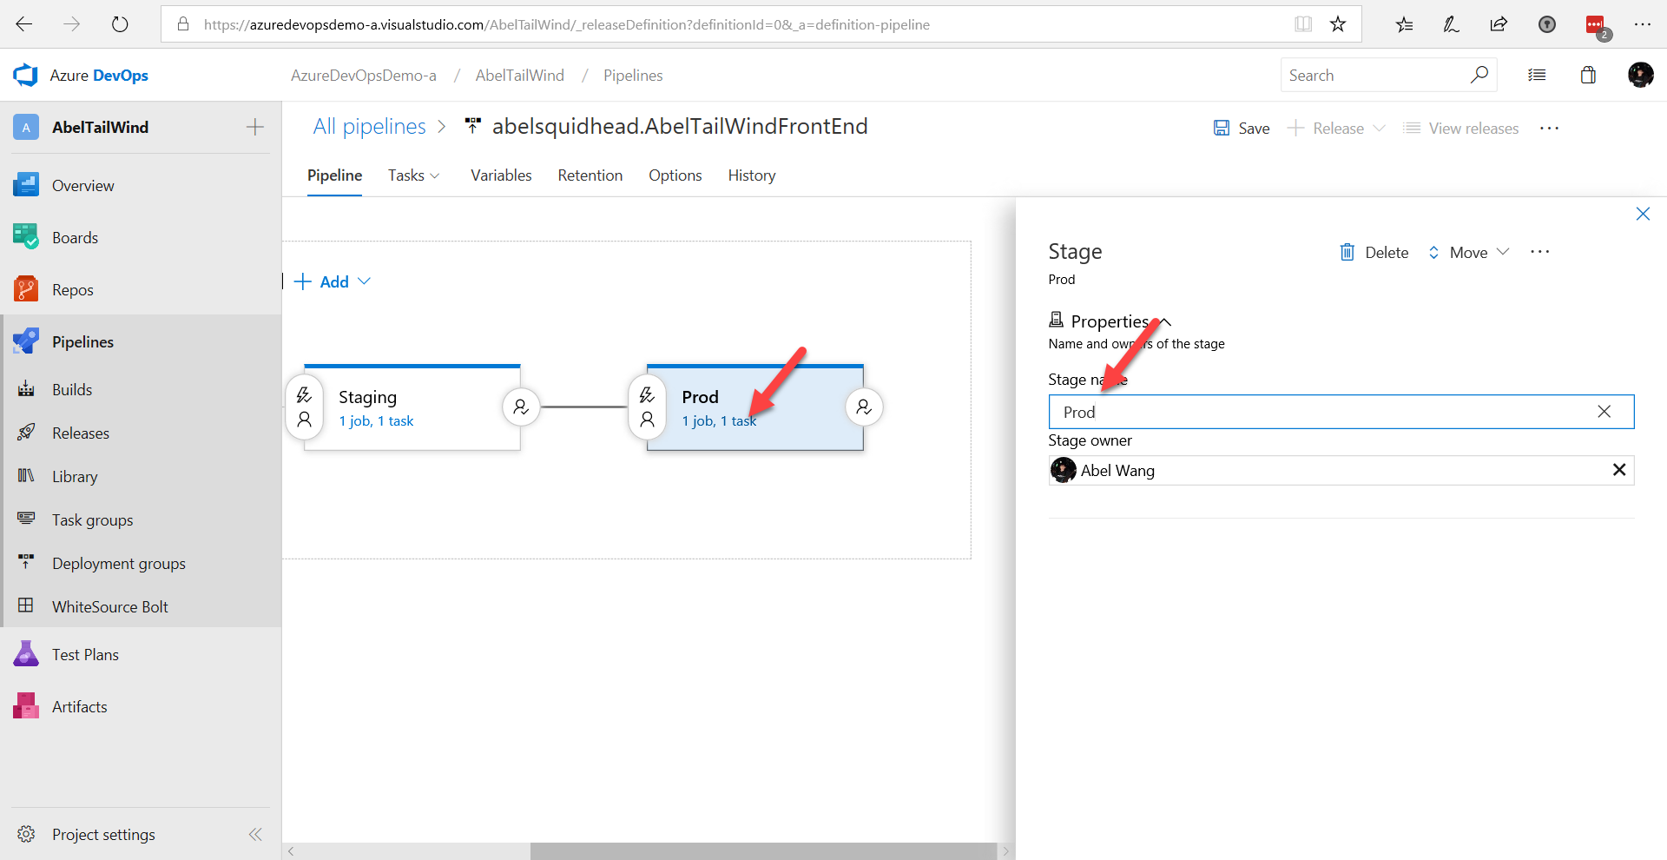Switch to the Variables tab
Screen dimensions: 1667x860
pyautogui.click(x=501, y=175)
